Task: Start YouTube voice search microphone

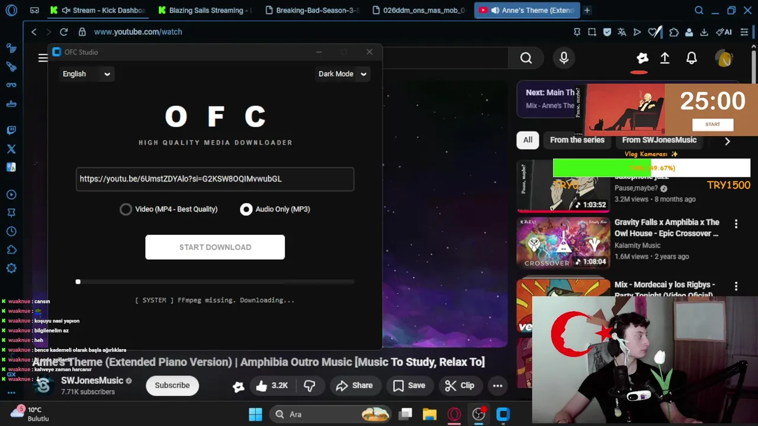Action: pyautogui.click(x=564, y=58)
